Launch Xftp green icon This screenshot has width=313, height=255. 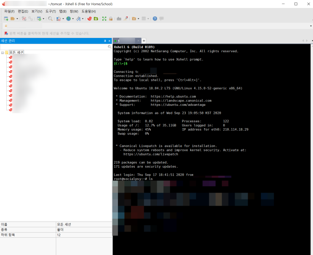96,19
